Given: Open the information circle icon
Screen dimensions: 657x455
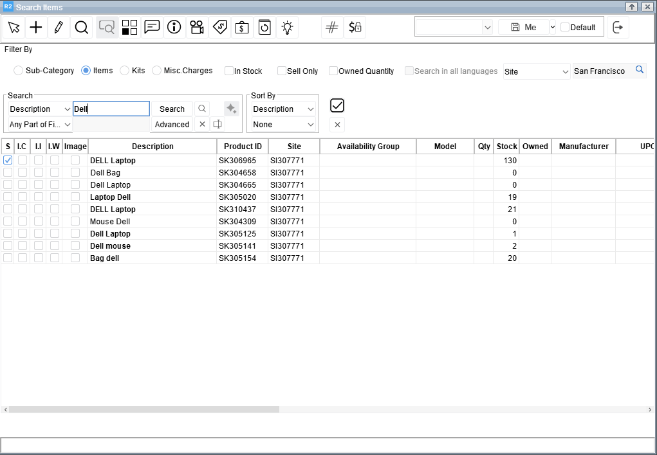Looking at the screenshot, I should tap(174, 27).
